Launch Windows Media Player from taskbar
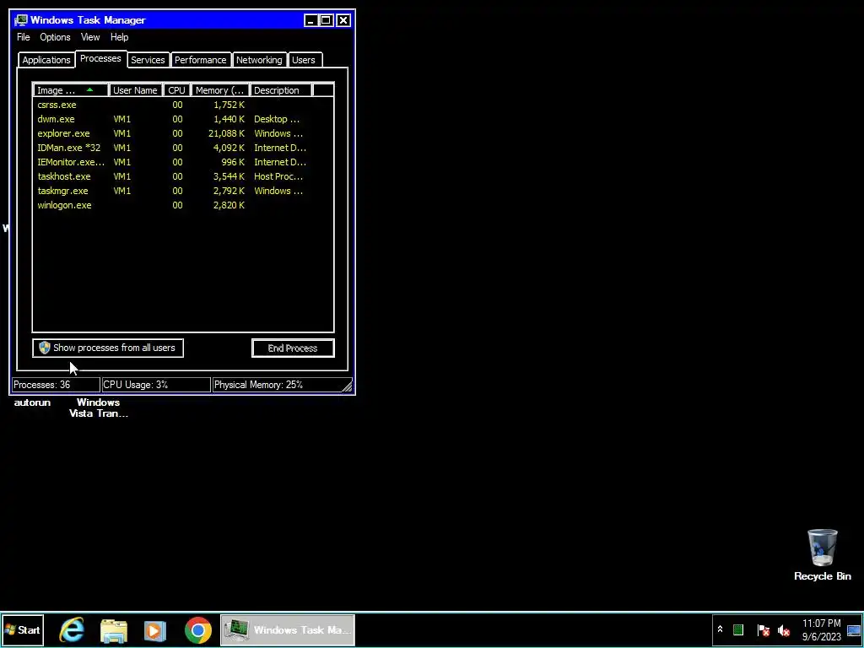 pos(155,630)
